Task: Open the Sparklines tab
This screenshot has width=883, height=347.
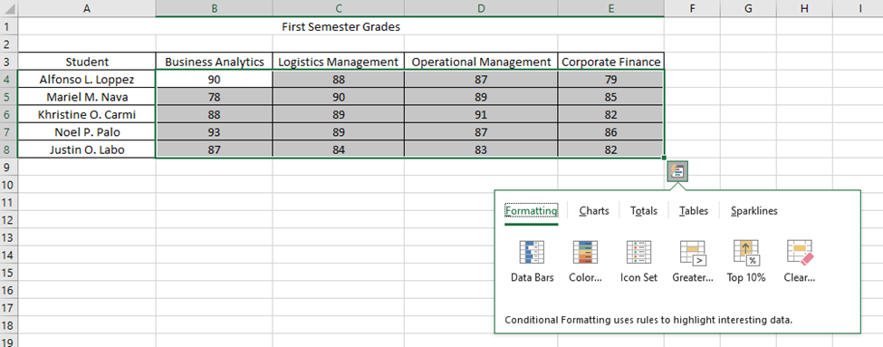Action: pyautogui.click(x=754, y=211)
